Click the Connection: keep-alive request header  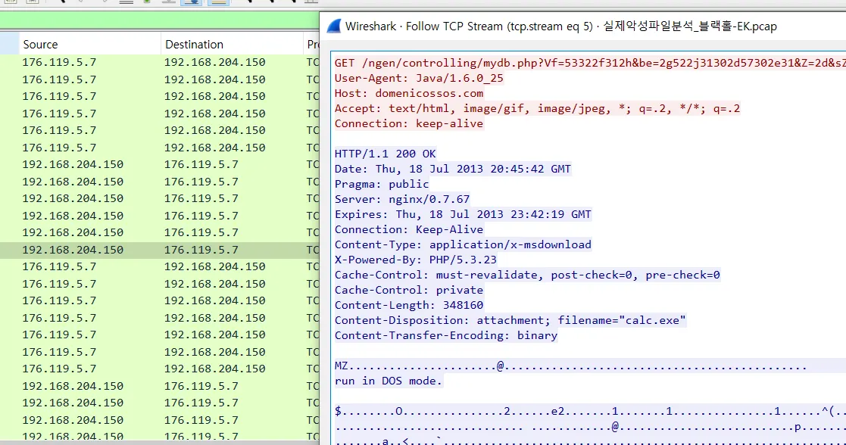tap(409, 123)
